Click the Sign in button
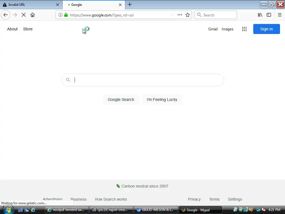The image size is (285, 214). 266,29
